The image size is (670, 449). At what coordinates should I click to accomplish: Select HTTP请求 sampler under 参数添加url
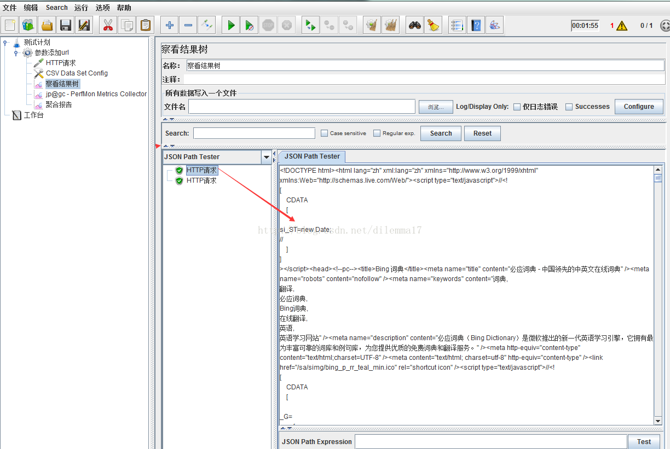61,63
